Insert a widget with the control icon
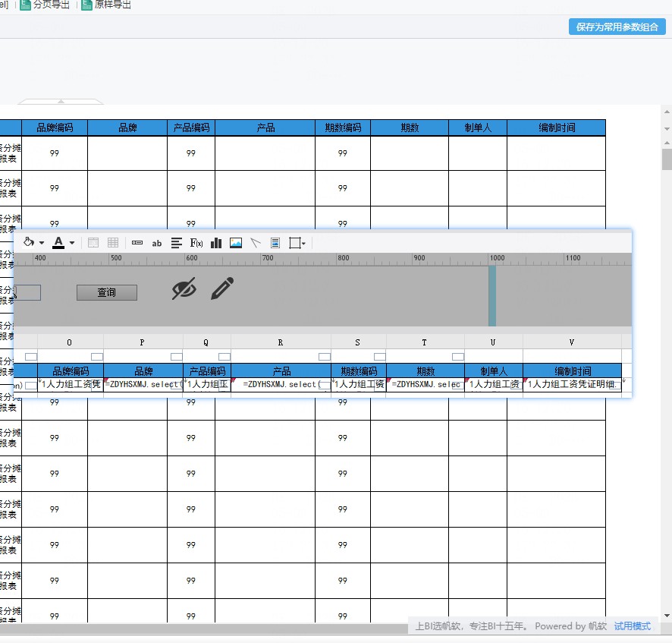The width and height of the screenshot is (672, 643). 137,243
